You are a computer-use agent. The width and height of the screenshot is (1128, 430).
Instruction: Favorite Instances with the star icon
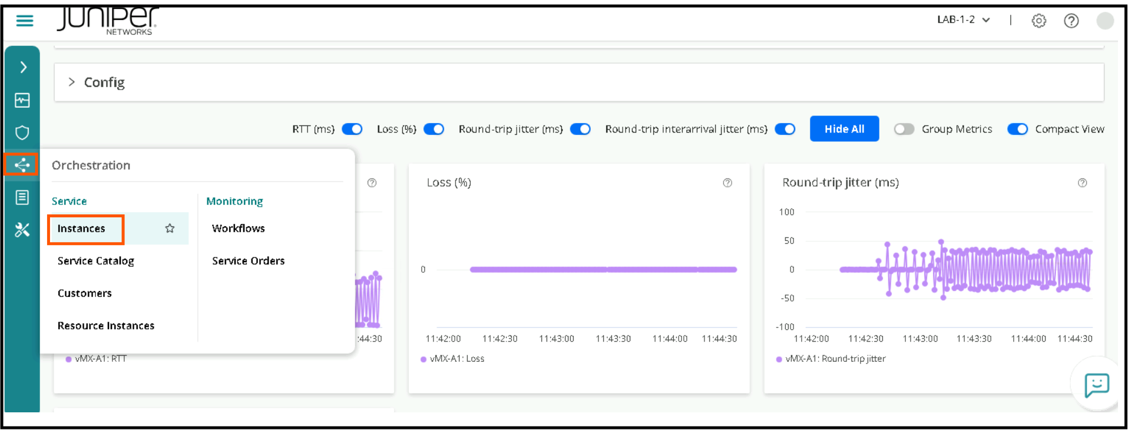(x=170, y=229)
